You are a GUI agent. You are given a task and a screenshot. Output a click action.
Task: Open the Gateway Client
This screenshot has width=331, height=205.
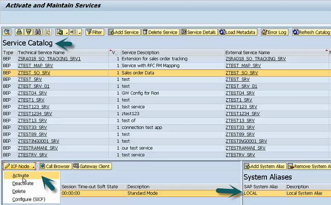pos(92,166)
